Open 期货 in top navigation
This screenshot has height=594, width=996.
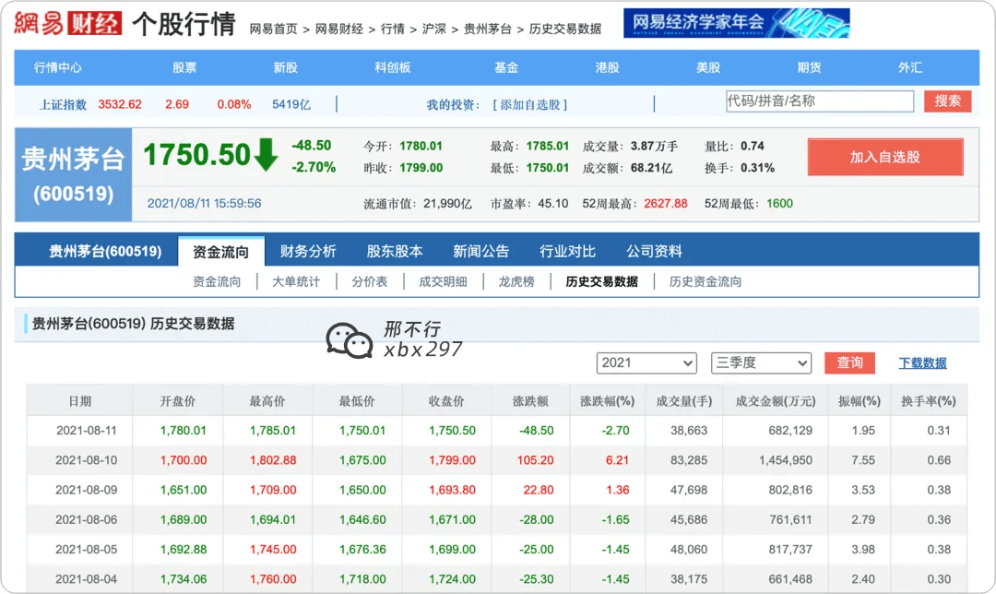(810, 67)
